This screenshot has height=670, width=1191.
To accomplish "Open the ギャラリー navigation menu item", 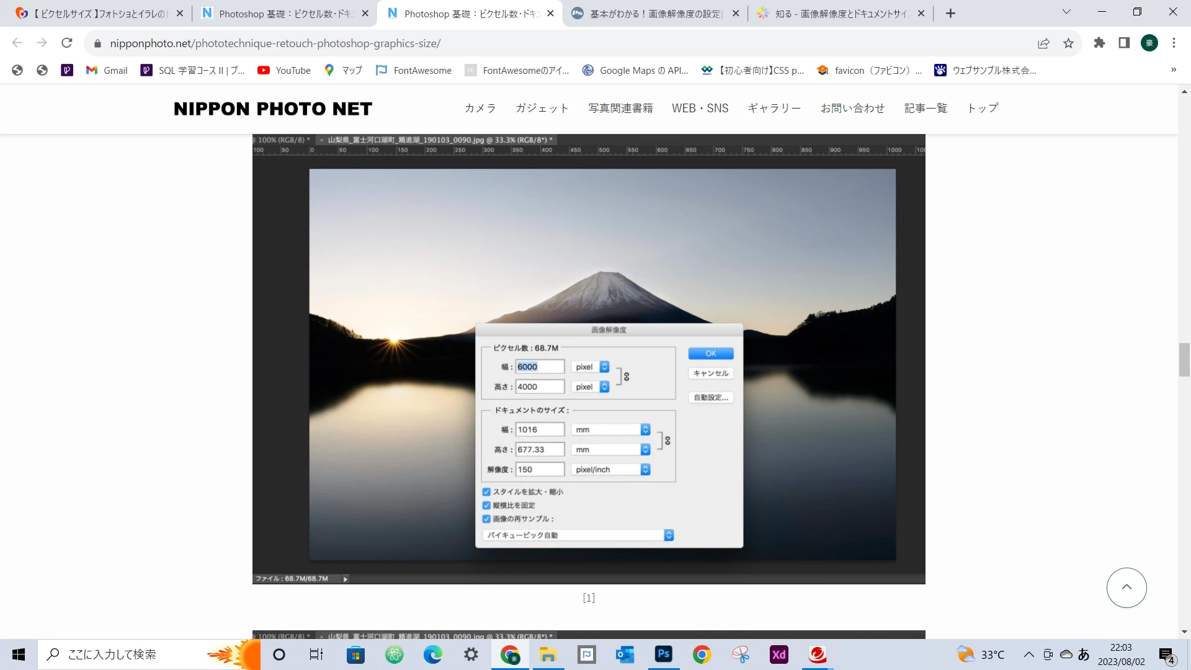I will pyautogui.click(x=774, y=108).
